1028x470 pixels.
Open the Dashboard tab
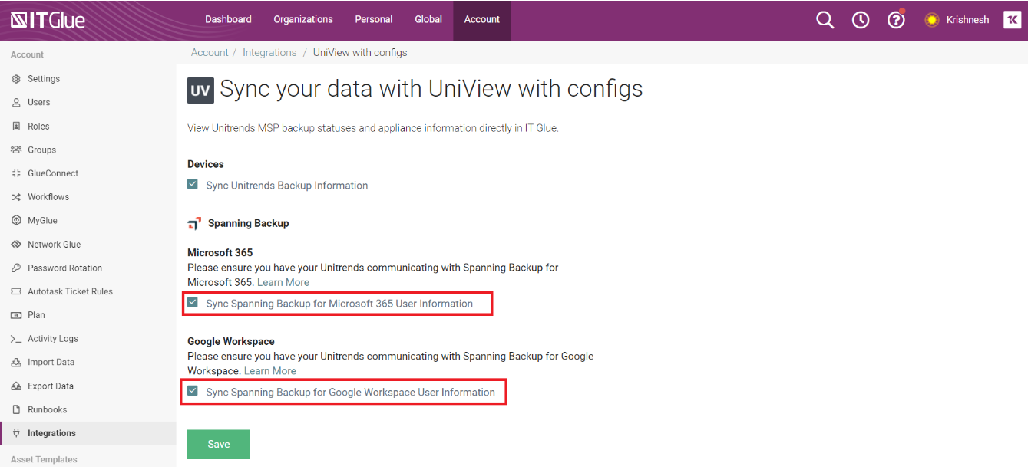(228, 19)
